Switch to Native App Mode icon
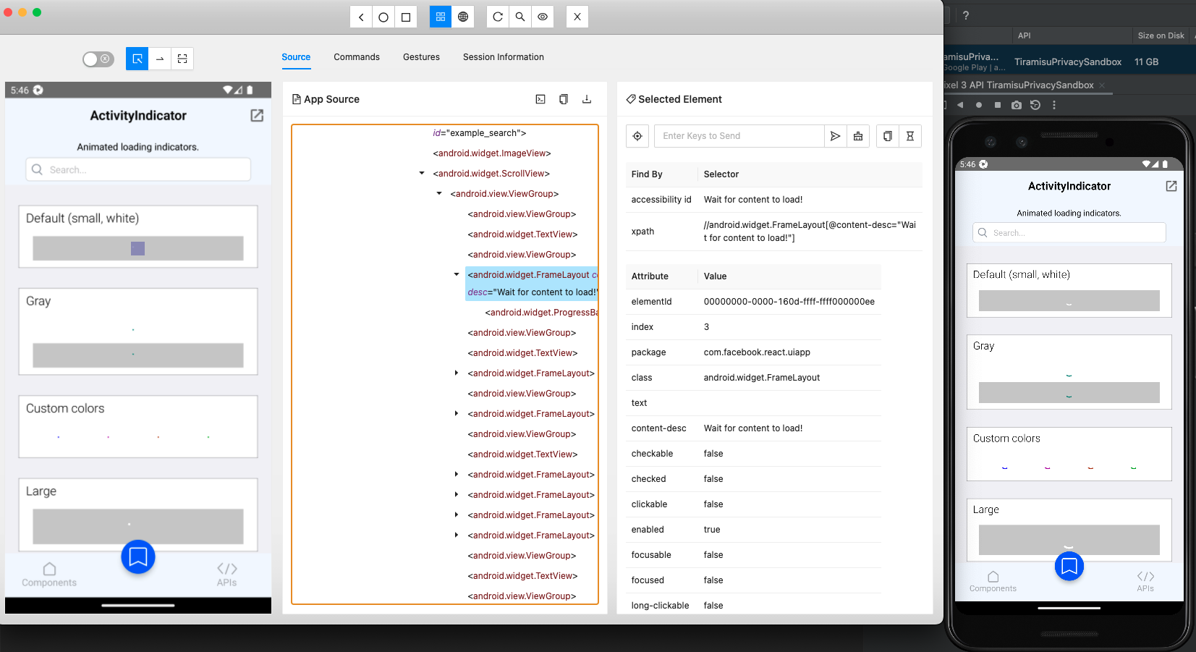The width and height of the screenshot is (1196, 652). pos(441,17)
